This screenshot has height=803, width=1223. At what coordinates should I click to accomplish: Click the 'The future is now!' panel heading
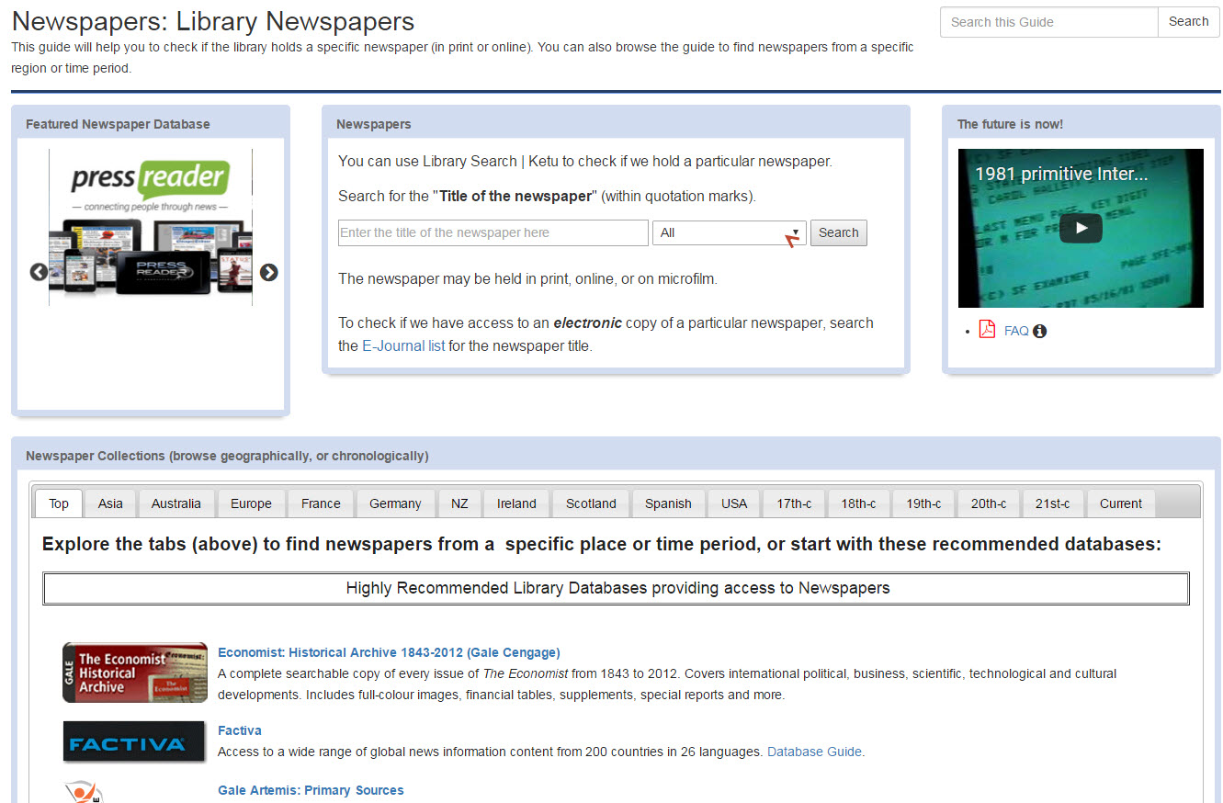pyautogui.click(x=1010, y=124)
